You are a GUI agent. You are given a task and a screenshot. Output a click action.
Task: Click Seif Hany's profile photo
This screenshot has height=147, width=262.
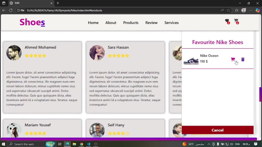pyautogui.click(x=97, y=130)
